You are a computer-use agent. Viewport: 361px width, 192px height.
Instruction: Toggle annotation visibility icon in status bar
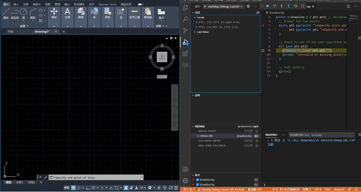(126, 188)
